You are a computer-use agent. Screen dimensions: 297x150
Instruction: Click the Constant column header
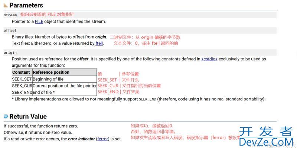coord(22,72)
